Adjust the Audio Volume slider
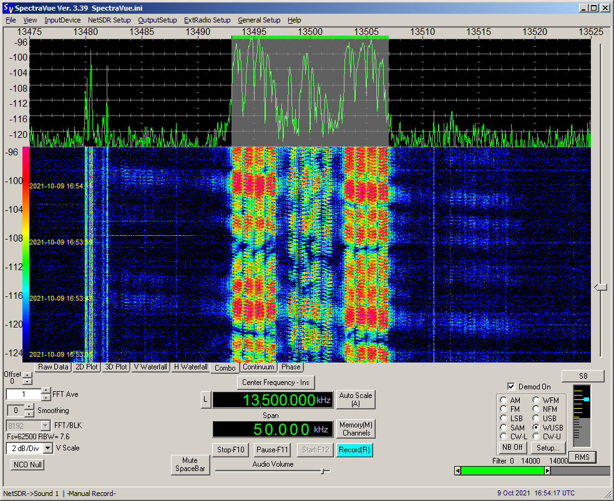 [323, 471]
